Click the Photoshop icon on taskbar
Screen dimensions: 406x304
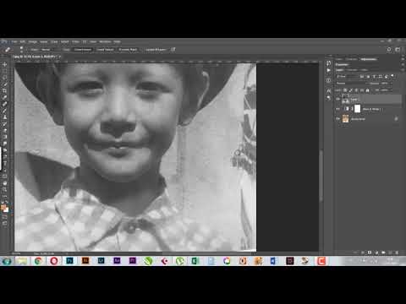(69, 261)
